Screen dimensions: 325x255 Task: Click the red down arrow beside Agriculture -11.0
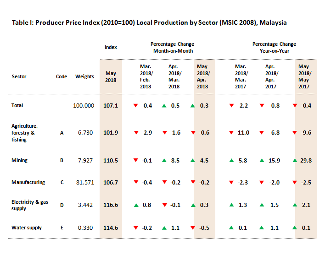click(x=231, y=133)
